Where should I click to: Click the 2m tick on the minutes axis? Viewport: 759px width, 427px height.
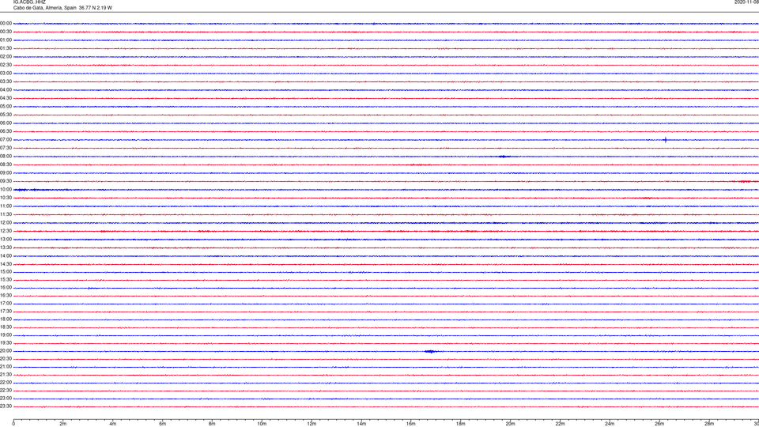63,424
